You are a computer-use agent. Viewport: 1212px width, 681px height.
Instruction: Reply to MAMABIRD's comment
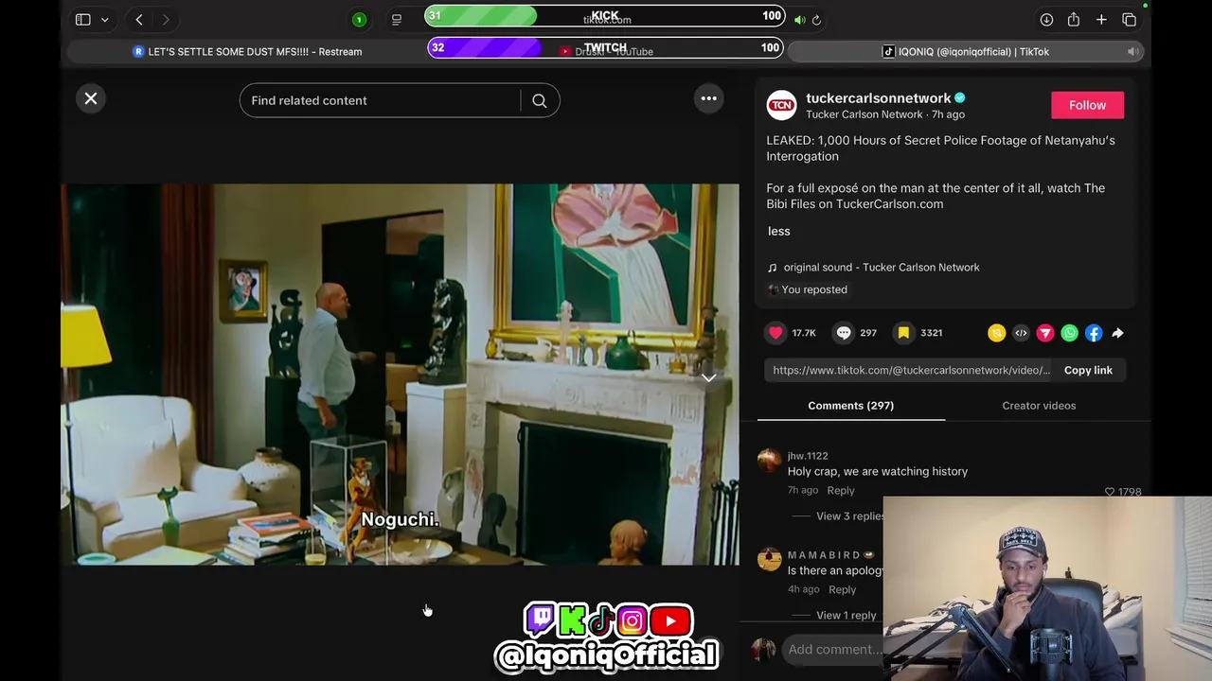pos(842,589)
